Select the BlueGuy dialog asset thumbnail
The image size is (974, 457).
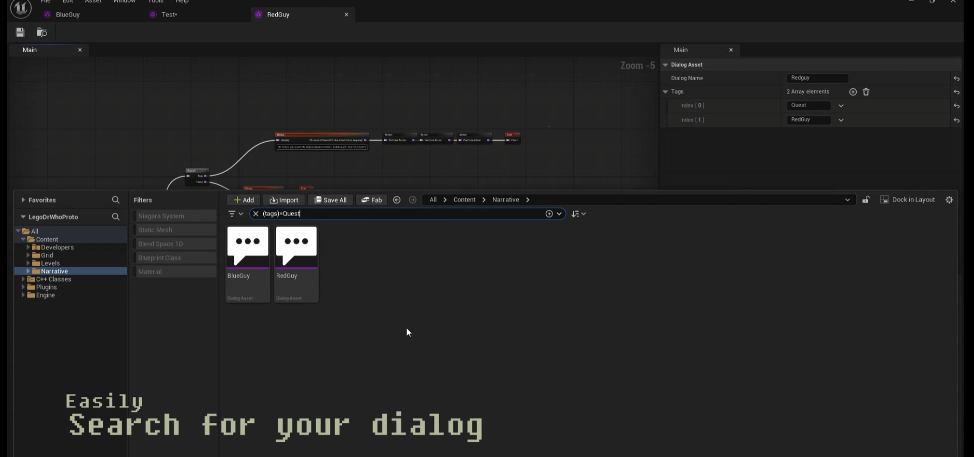click(x=248, y=264)
